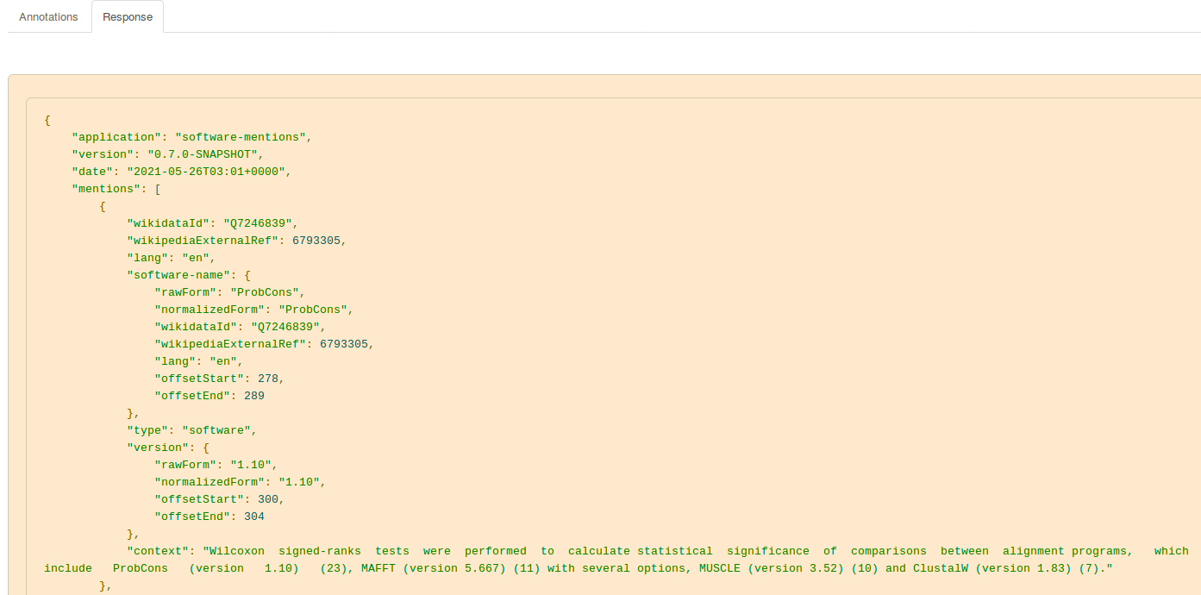Click the wikipediaExternalRef number 6793305 above "software-name"
The image size is (1201, 595).
[316, 241]
